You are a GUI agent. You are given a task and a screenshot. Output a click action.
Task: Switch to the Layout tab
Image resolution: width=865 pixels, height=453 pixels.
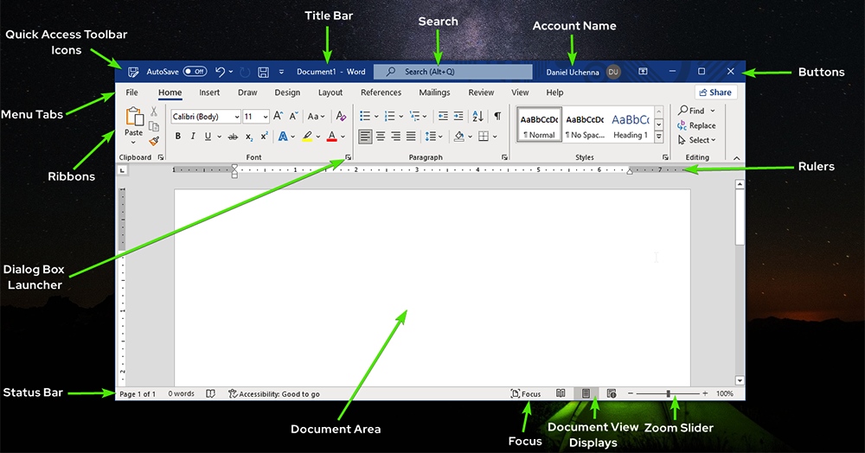pos(330,93)
